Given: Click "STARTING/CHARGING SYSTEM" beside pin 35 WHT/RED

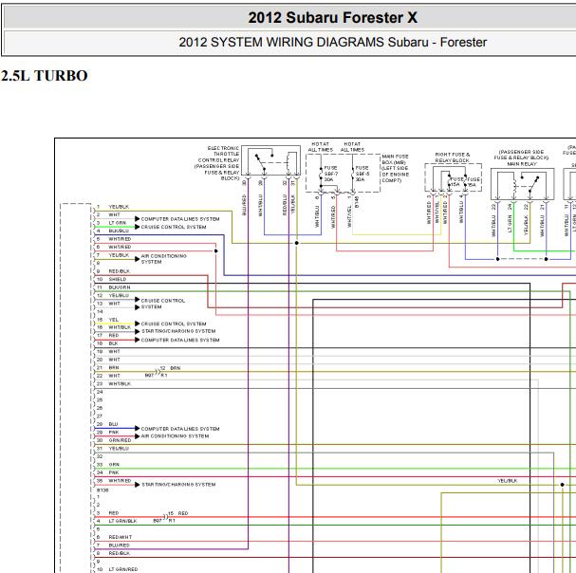Looking at the screenshot, I should (x=178, y=485).
